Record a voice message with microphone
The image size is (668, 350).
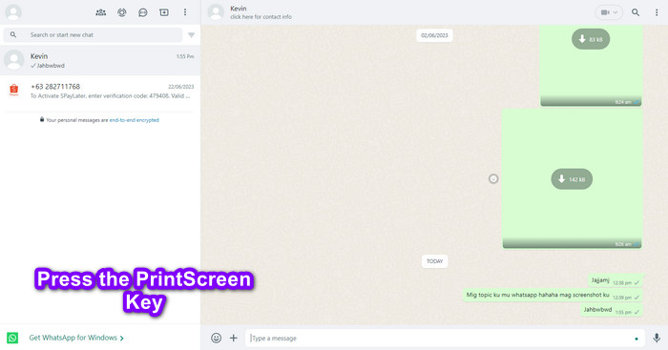tap(657, 338)
